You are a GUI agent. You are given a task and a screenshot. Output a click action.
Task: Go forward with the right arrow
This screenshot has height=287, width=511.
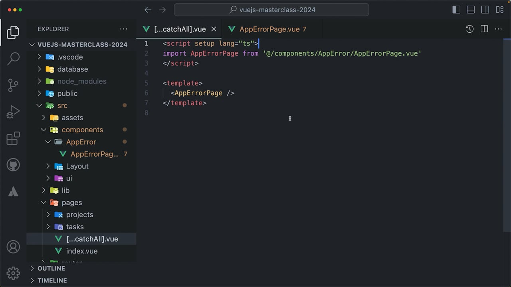click(162, 10)
